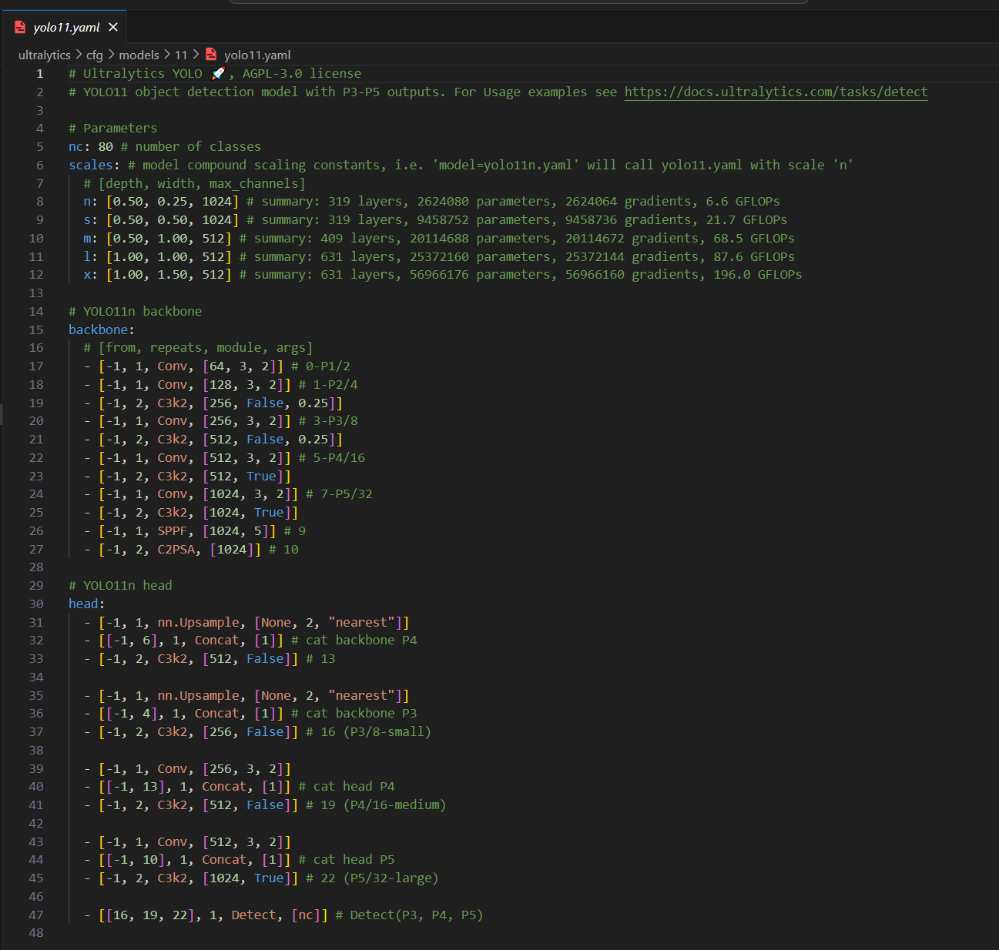Click the file icon in breadcrumb
Image resolution: width=999 pixels, height=950 pixels.
(211, 55)
